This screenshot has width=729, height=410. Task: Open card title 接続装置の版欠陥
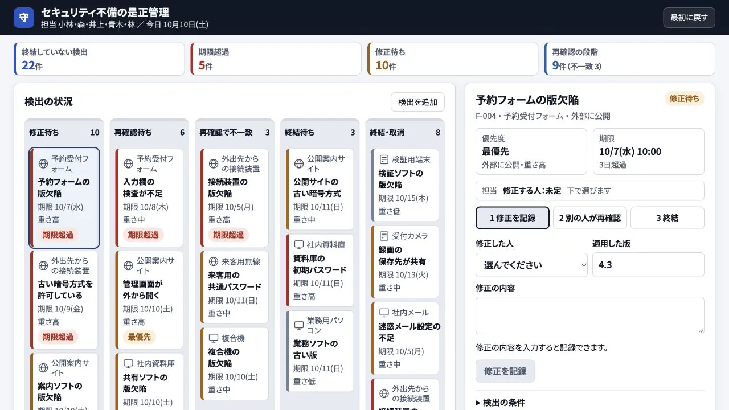pyautogui.click(x=228, y=188)
